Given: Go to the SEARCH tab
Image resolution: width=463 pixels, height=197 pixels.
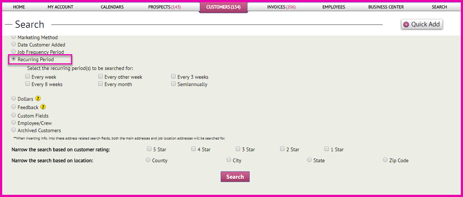Looking at the screenshot, I should (439, 7).
